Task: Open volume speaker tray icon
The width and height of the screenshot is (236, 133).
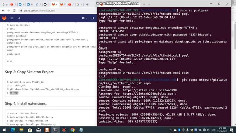Action: click(208, 130)
